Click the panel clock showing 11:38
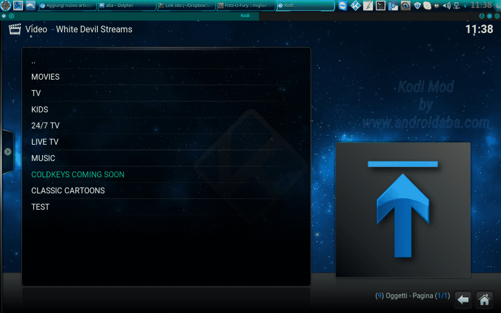 pos(481,5)
